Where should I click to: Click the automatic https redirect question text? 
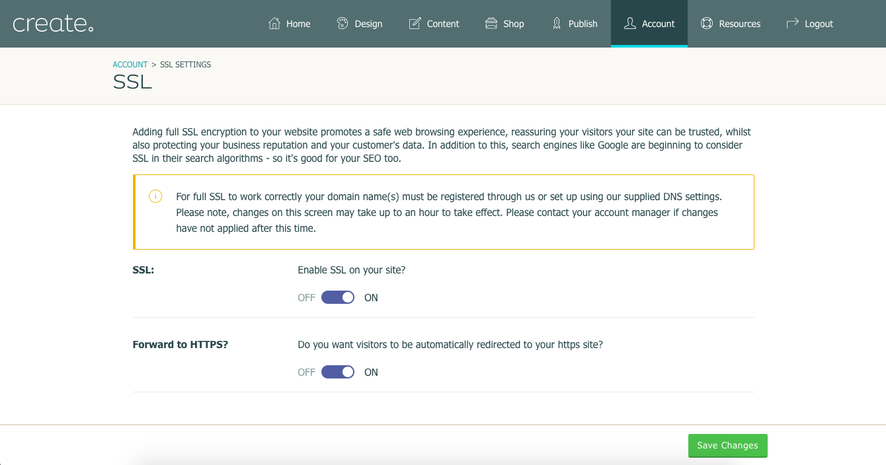pyautogui.click(x=450, y=345)
